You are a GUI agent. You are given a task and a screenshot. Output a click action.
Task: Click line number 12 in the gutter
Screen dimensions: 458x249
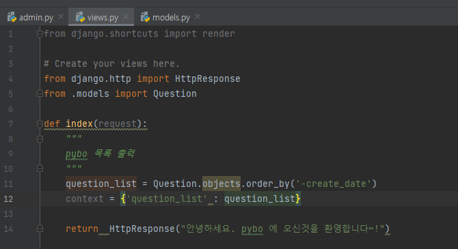pyautogui.click(x=8, y=199)
